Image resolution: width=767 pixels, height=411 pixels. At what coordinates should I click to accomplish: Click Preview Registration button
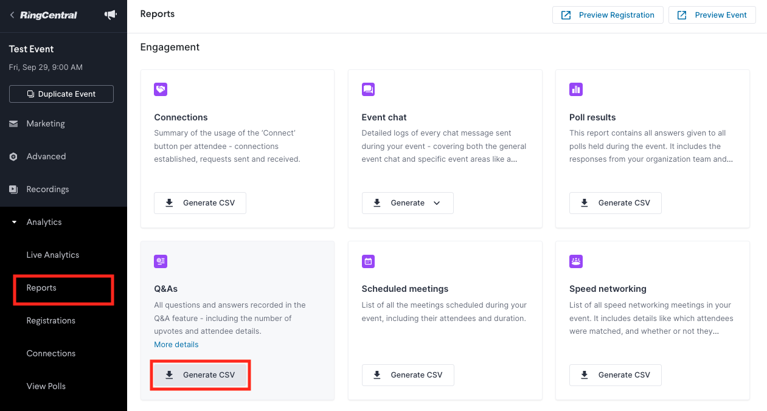tap(608, 15)
